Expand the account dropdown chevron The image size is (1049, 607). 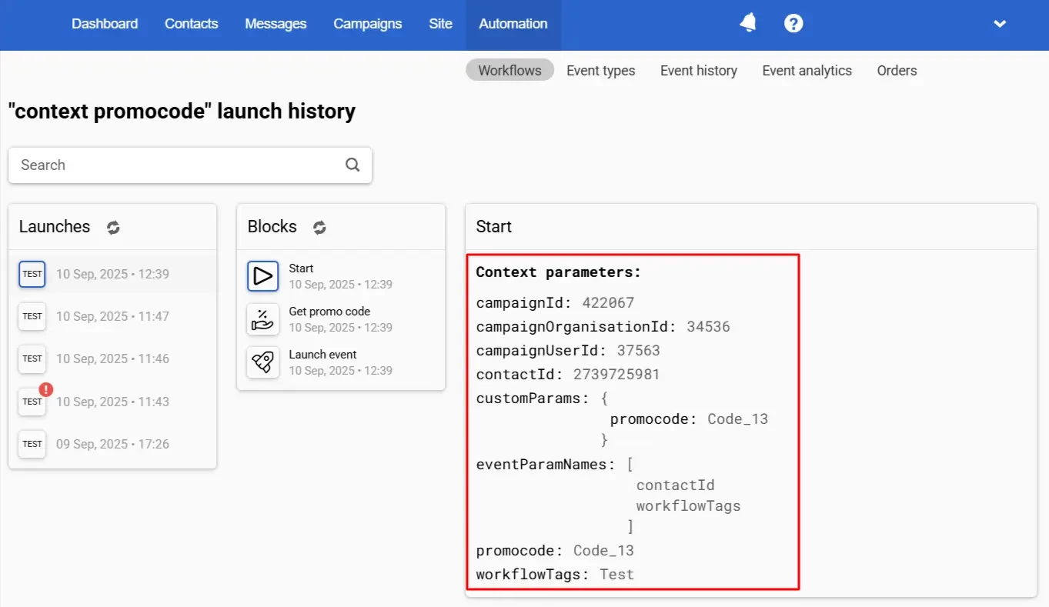[1000, 24]
